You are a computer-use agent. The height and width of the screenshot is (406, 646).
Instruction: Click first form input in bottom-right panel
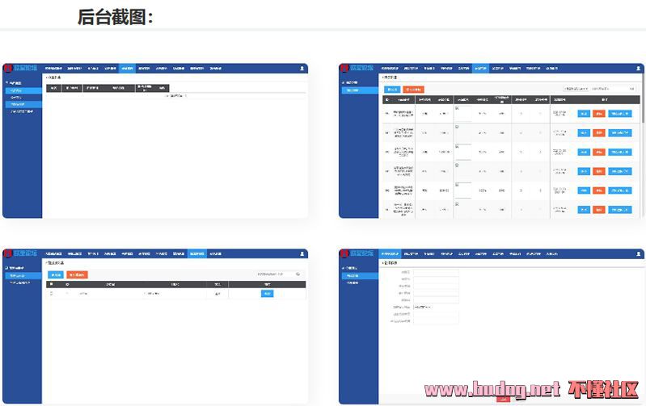436,272
